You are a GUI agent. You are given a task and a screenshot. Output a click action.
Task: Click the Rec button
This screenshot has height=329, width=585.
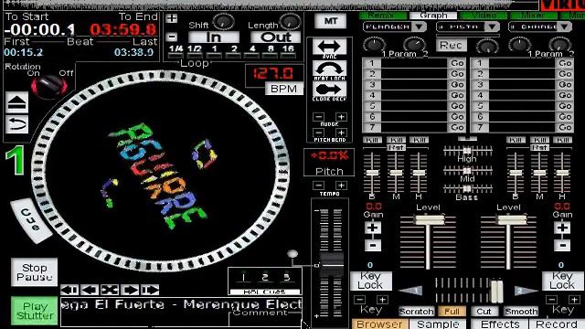point(451,45)
